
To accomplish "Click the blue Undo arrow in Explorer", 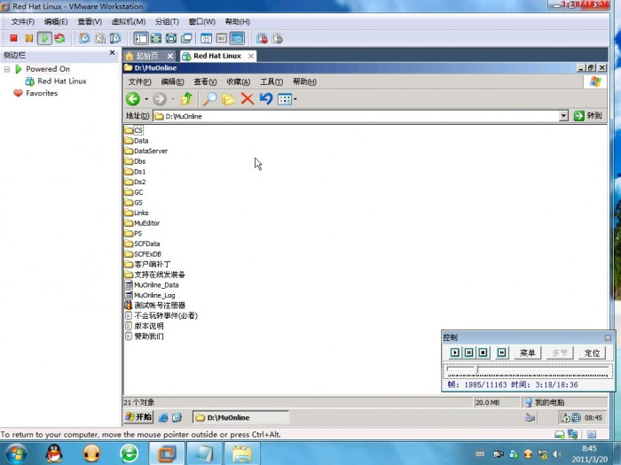I will [x=265, y=99].
